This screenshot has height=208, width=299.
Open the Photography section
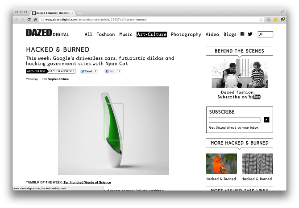click(186, 34)
